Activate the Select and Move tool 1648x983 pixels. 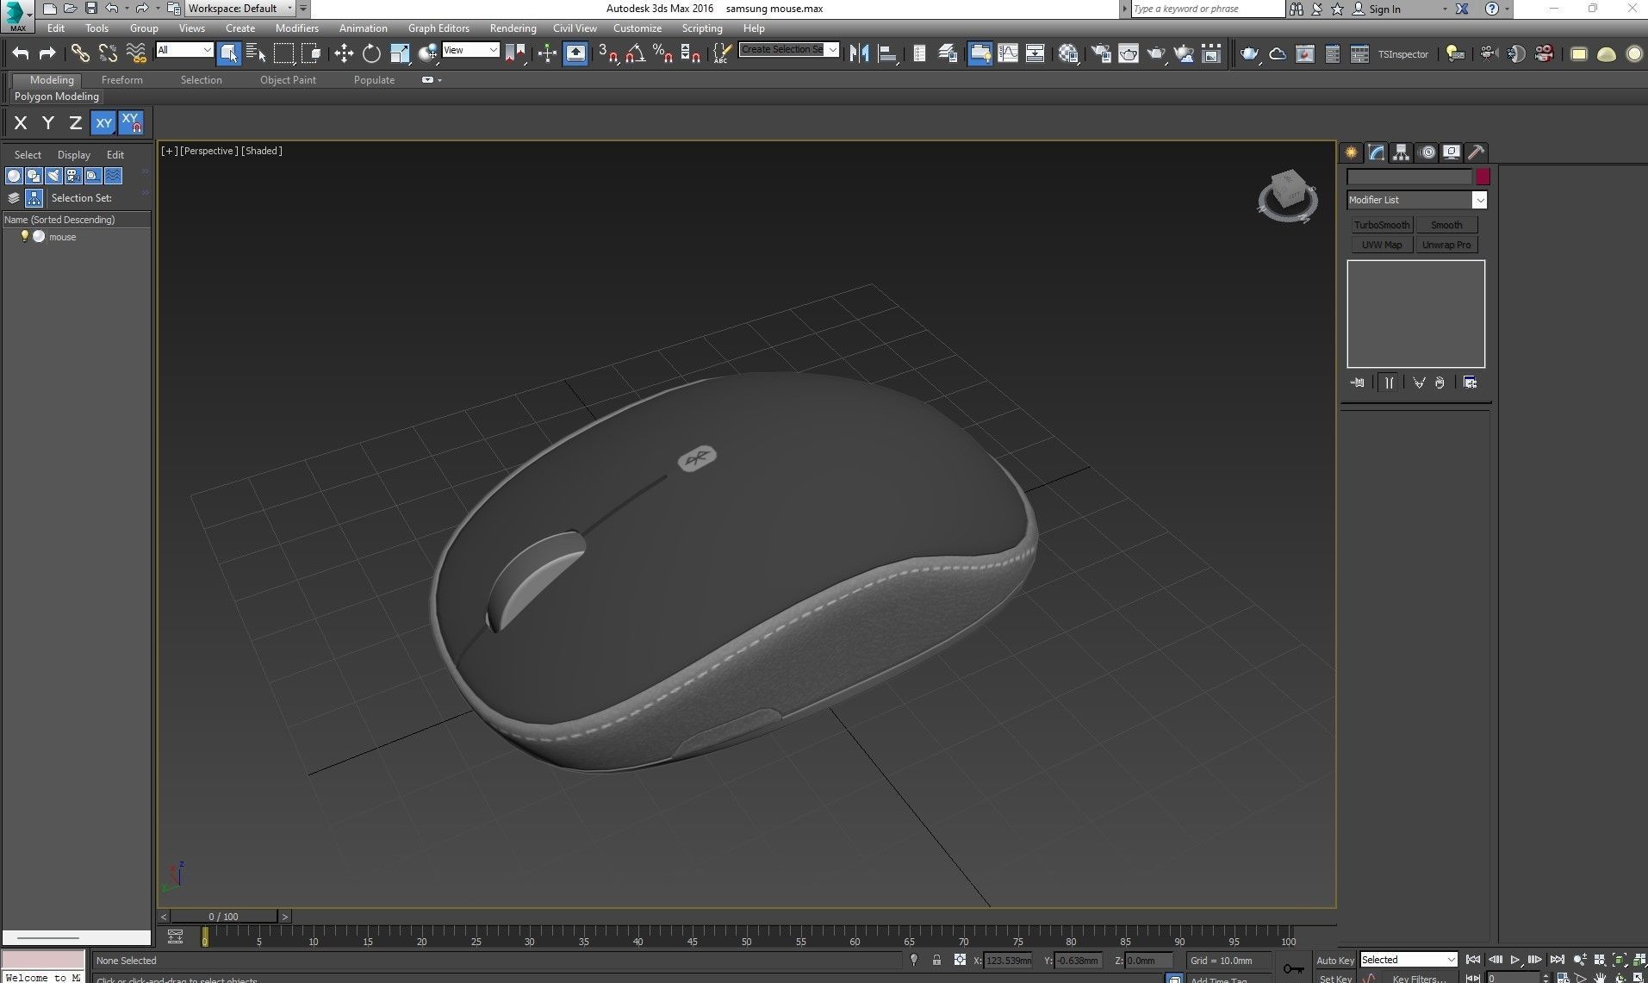click(344, 53)
